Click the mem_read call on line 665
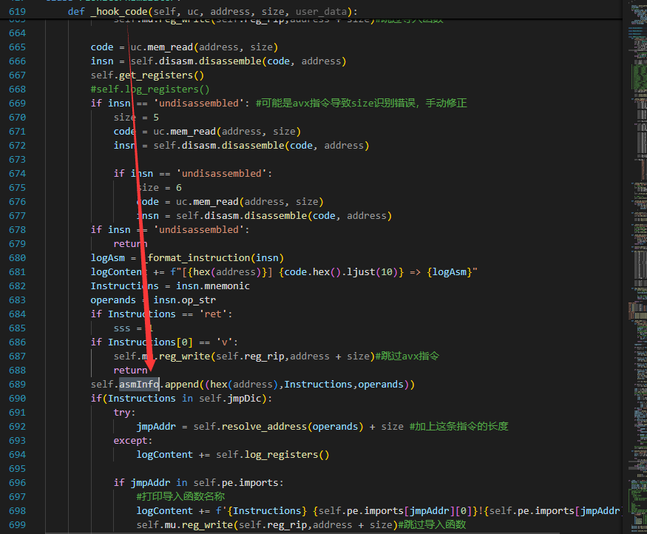647x534 pixels. pos(170,47)
